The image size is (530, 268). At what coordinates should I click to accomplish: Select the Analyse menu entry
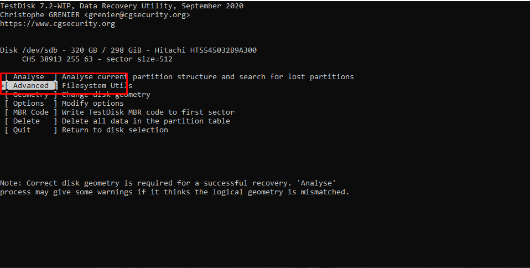[31, 77]
